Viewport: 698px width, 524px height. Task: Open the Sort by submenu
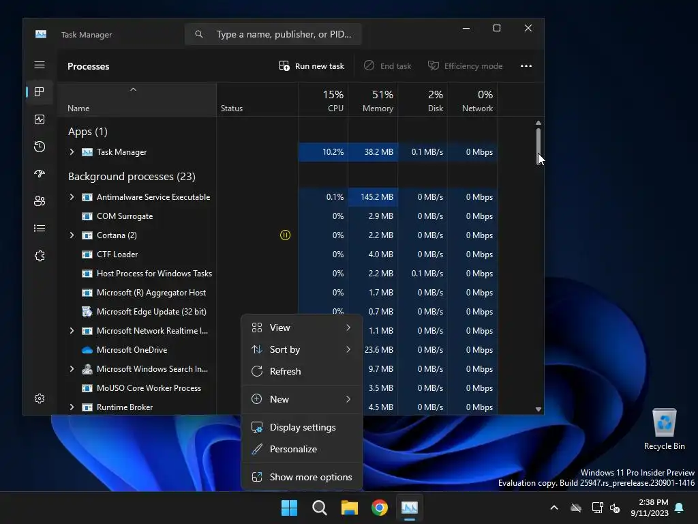(302, 349)
